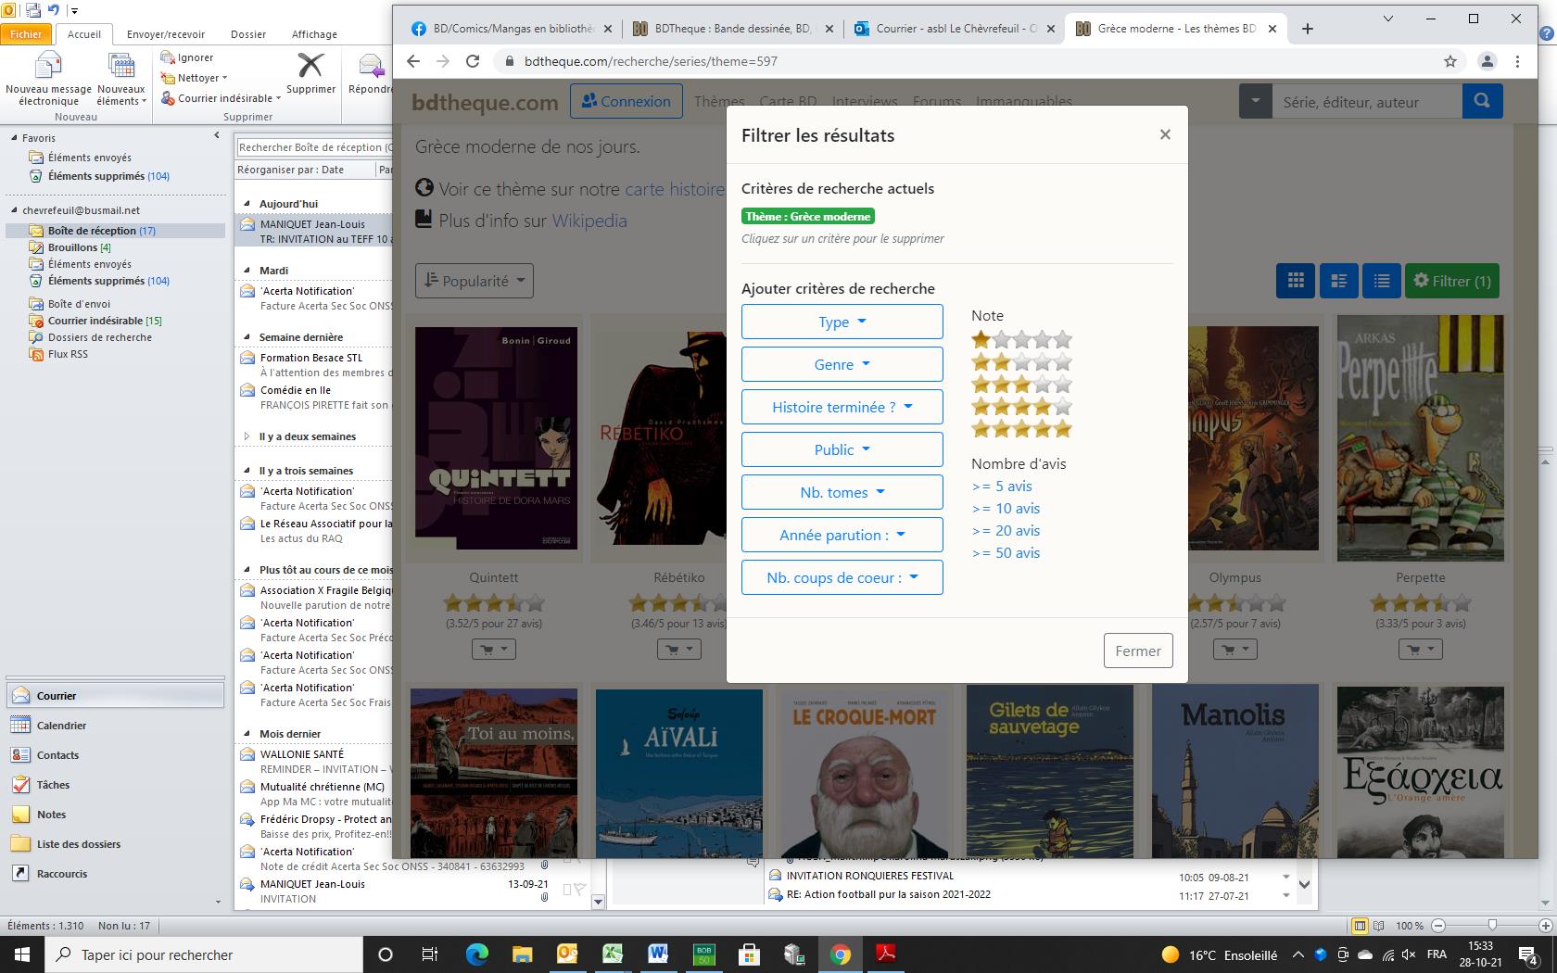Select Boîte de réception folder
This screenshot has height=973, width=1557.
click(115, 231)
